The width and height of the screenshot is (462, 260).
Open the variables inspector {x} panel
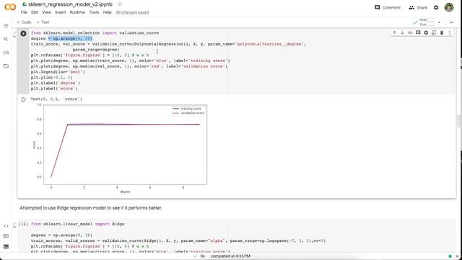point(6,53)
